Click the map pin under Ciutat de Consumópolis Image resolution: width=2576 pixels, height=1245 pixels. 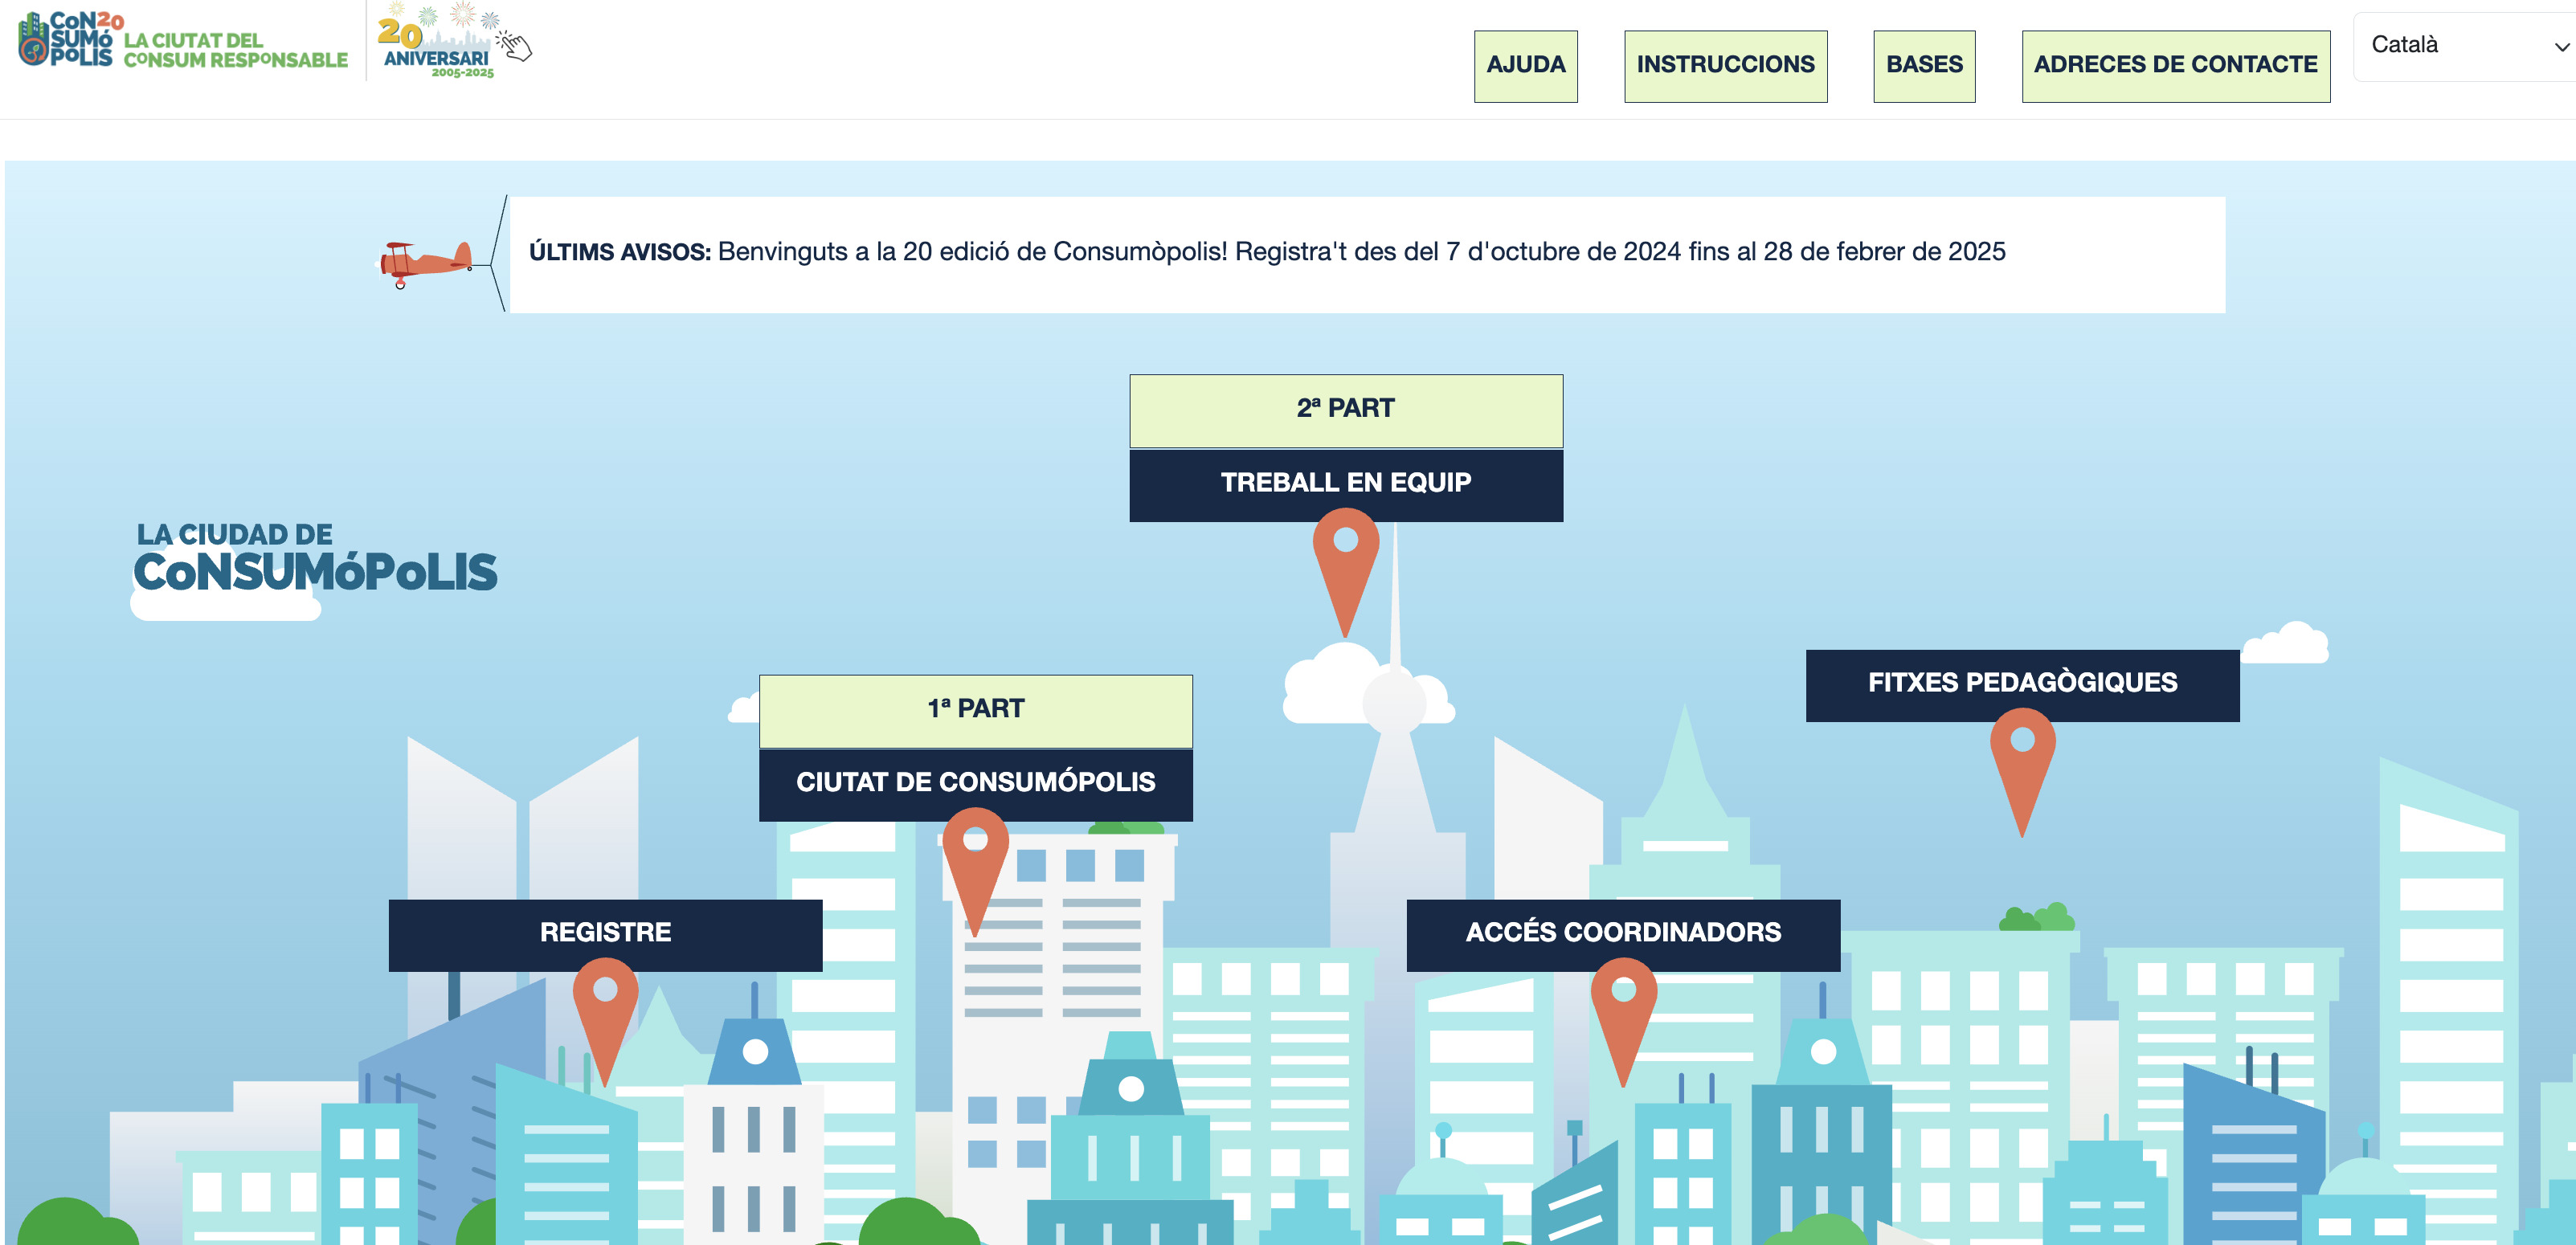pos(975,872)
